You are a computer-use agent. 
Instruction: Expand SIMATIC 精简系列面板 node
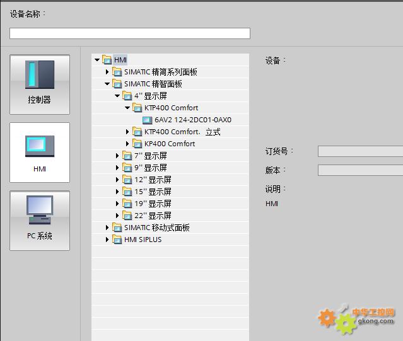[107, 72]
